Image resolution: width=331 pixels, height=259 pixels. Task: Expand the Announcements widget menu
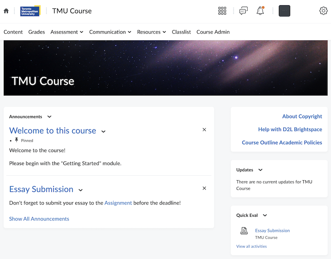coord(49,117)
